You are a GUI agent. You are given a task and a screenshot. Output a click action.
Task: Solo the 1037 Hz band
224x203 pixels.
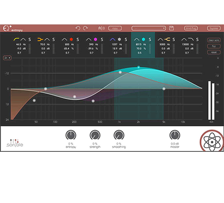[x=126, y=39]
